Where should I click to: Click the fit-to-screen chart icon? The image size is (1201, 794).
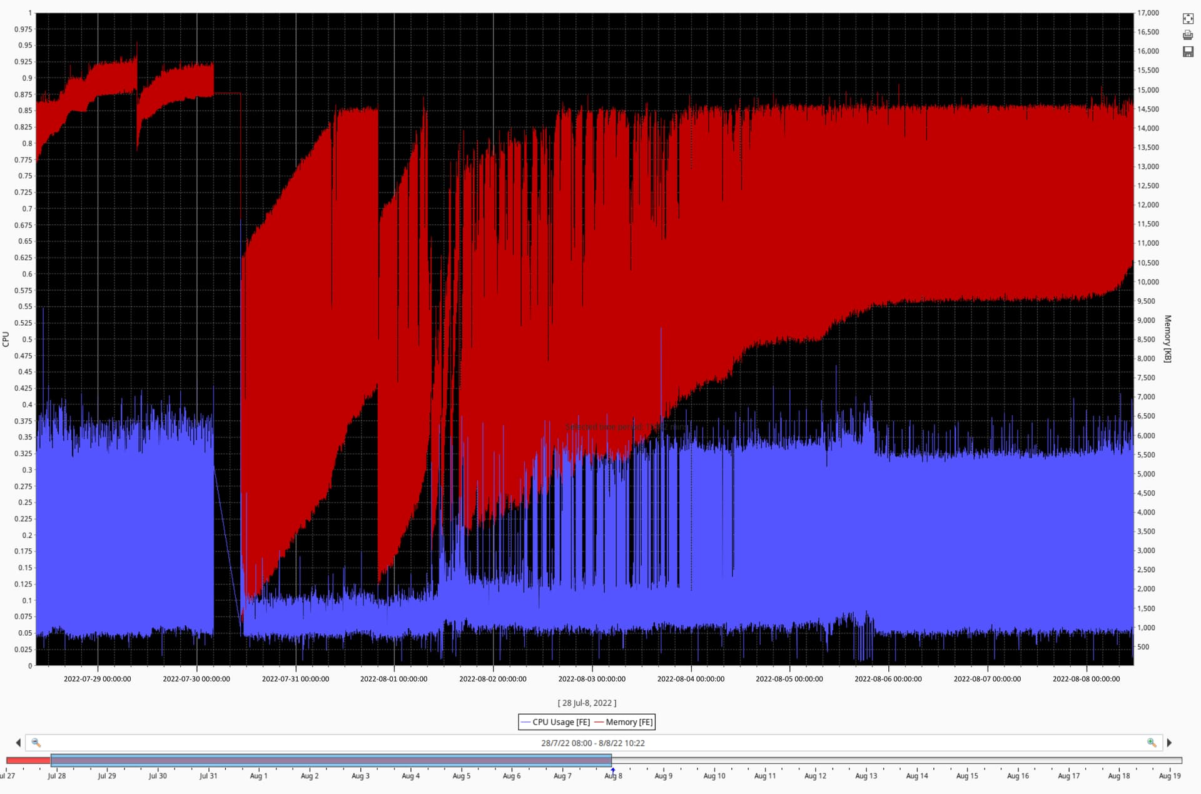pos(1188,19)
